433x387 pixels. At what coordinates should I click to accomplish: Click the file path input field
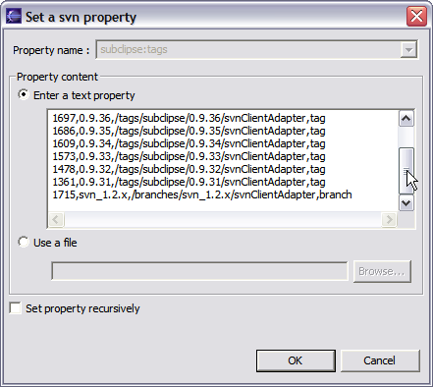click(199, 271)
